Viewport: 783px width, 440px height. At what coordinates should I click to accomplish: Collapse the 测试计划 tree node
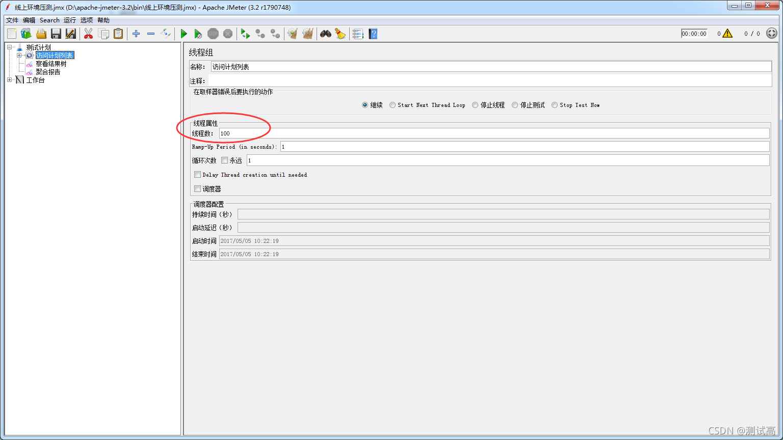(10, 47)
